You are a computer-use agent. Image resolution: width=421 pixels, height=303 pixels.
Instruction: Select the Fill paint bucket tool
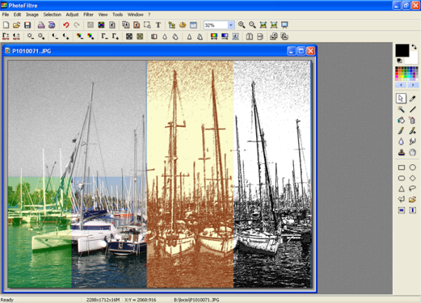(x=401, y=120)
